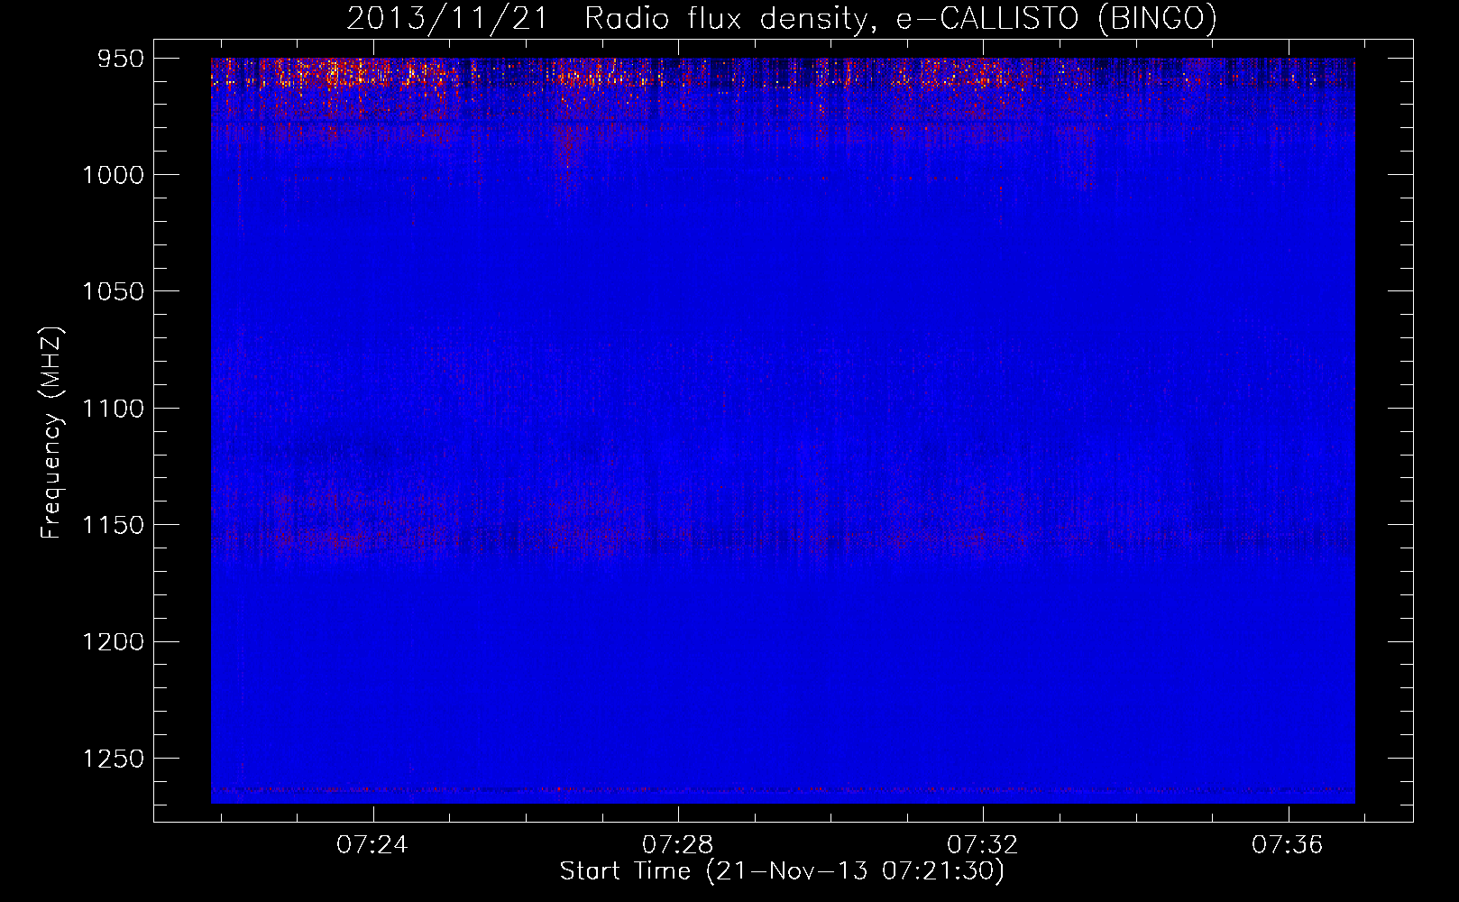Click the 'Frequency (MHZ)' axis title
Image resolution: width=1459 pixels, height=902 pixels.
pyautogui.click(x=51, y=433)
